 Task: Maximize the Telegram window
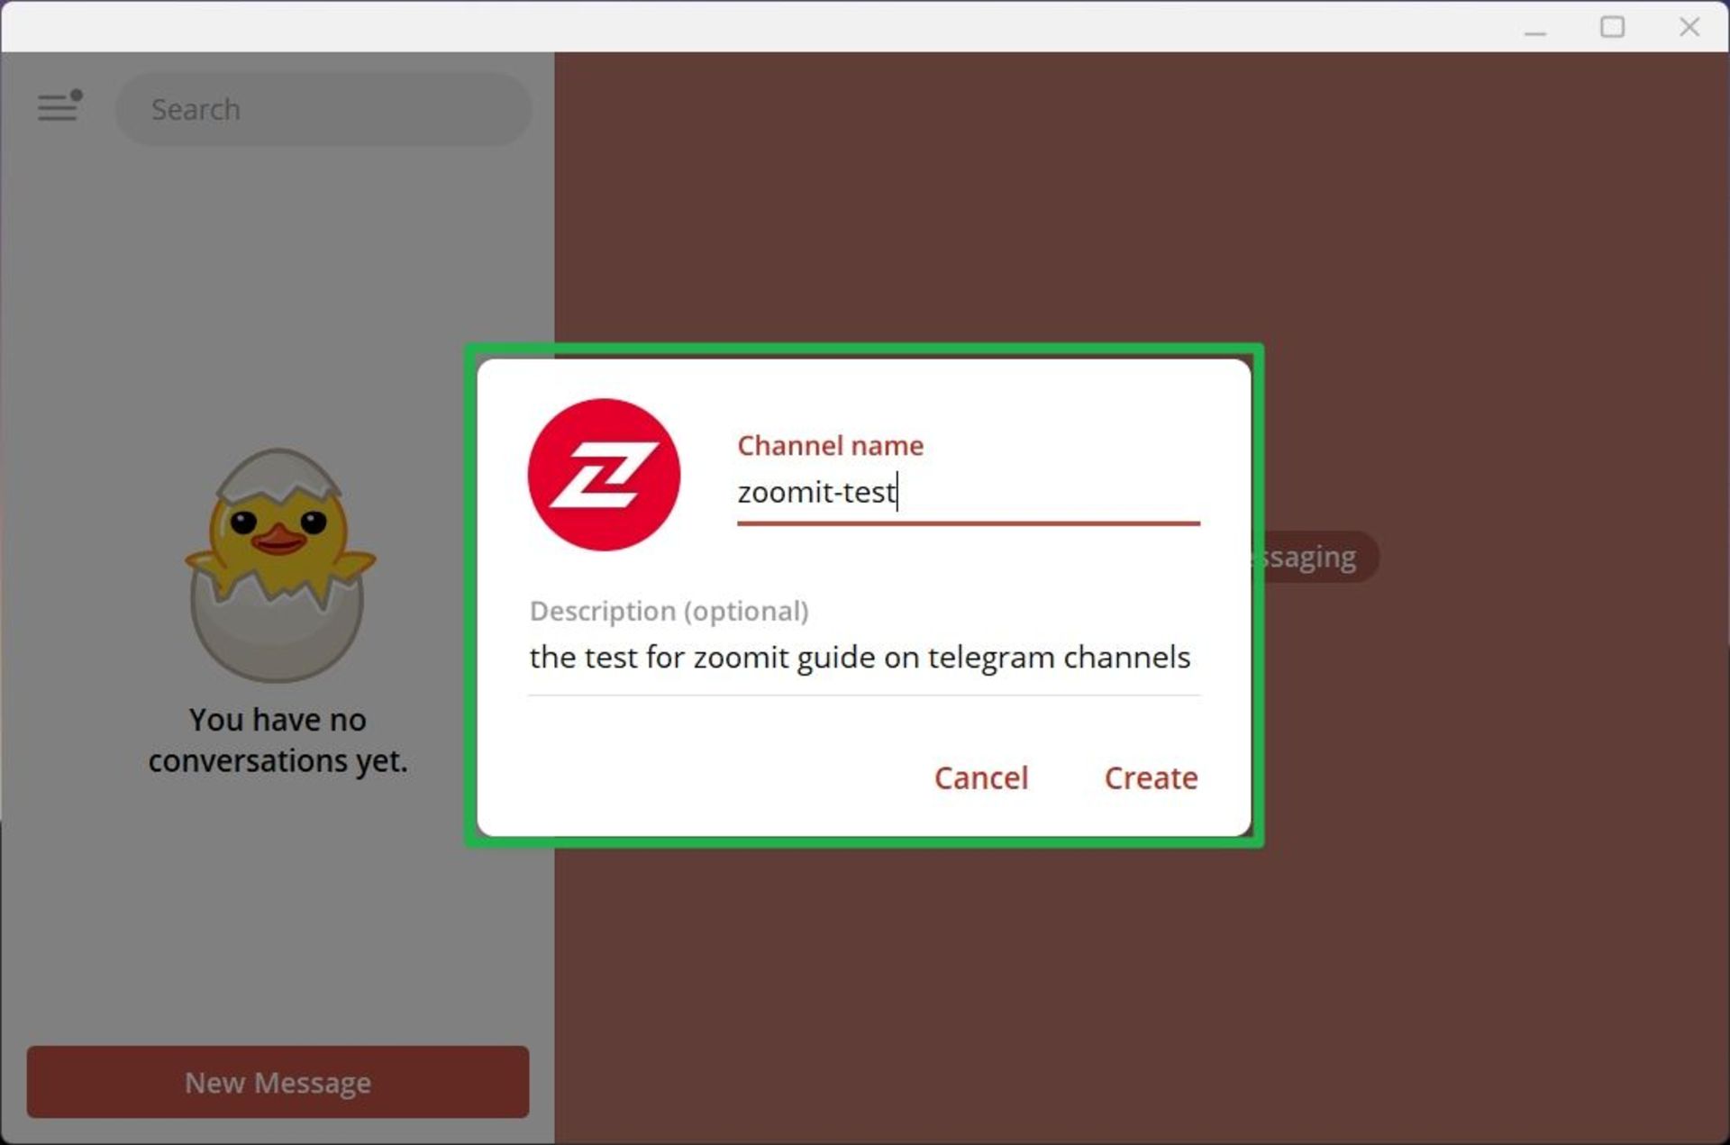click(1612, 27)
